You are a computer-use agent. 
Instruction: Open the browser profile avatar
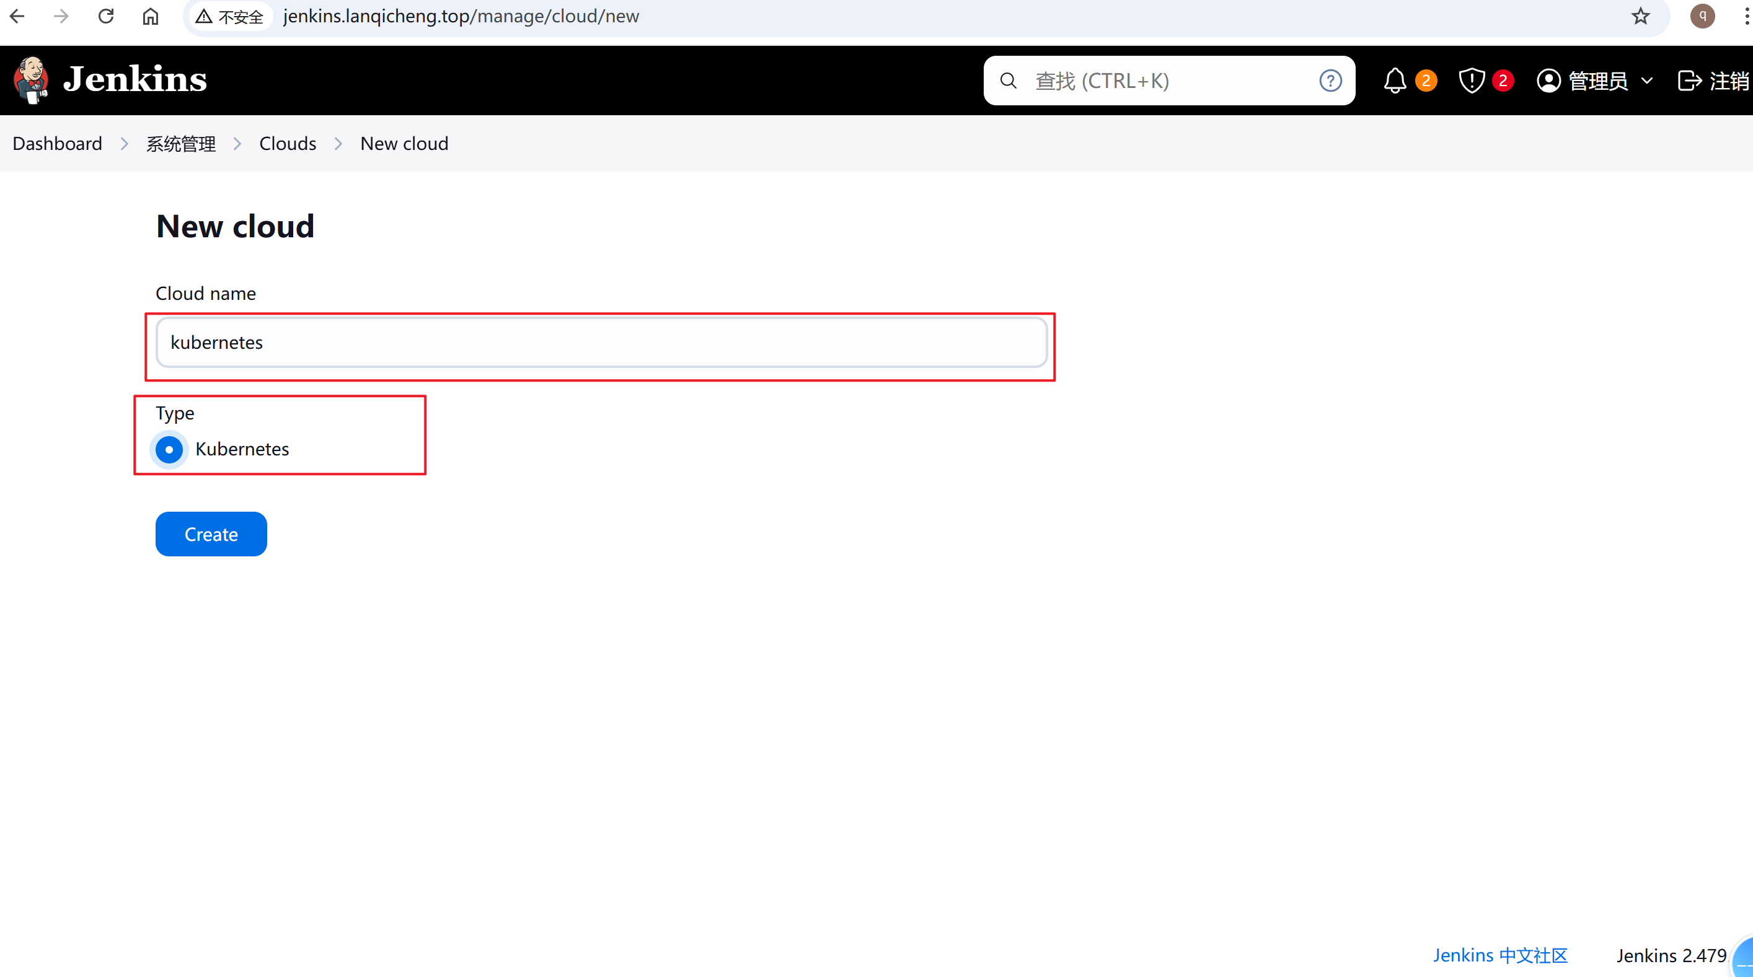click(x=1703, y=15)
